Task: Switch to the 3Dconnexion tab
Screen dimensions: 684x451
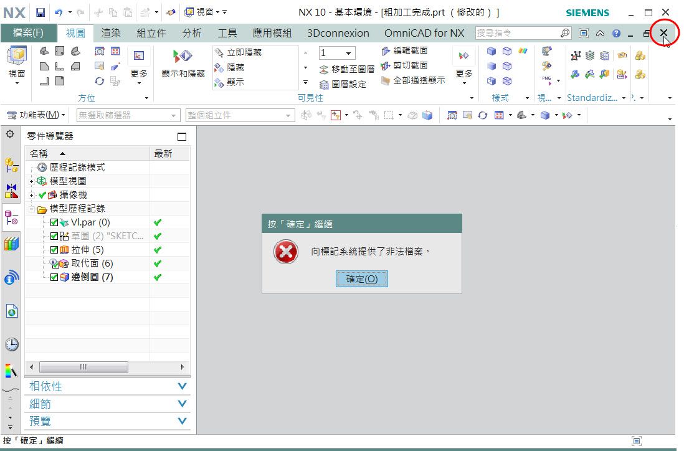Action: coord(338,33)
